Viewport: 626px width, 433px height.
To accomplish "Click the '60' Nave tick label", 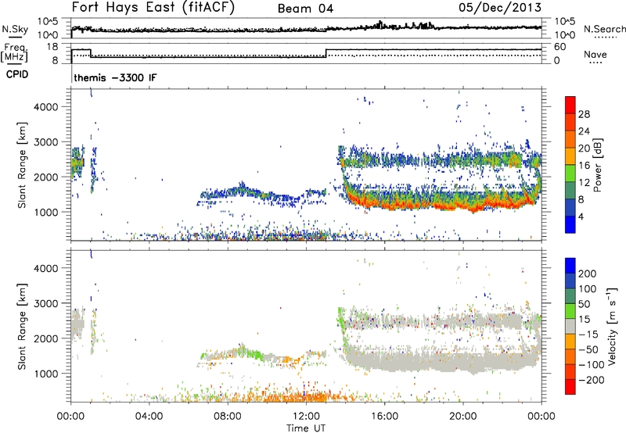I will [560, 47].
